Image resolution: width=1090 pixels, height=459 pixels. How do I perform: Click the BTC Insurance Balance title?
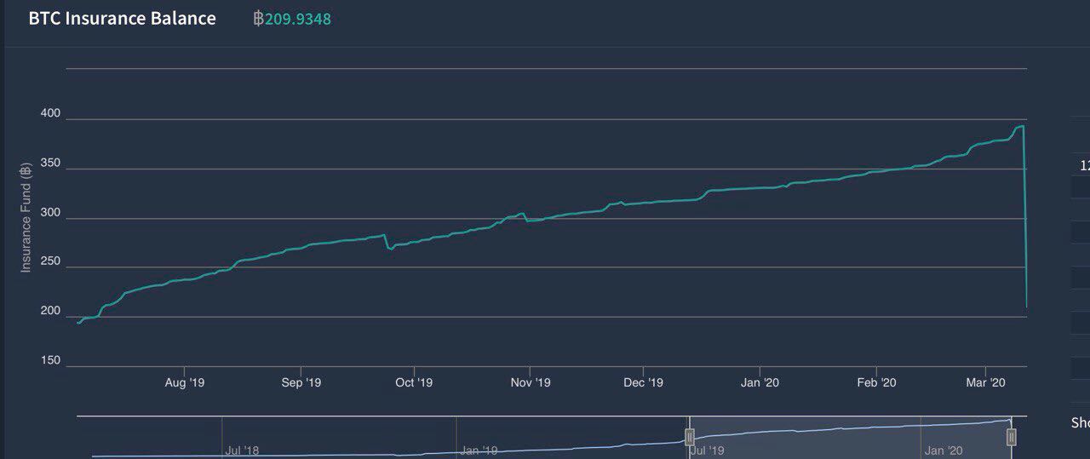tap(123, 19)
